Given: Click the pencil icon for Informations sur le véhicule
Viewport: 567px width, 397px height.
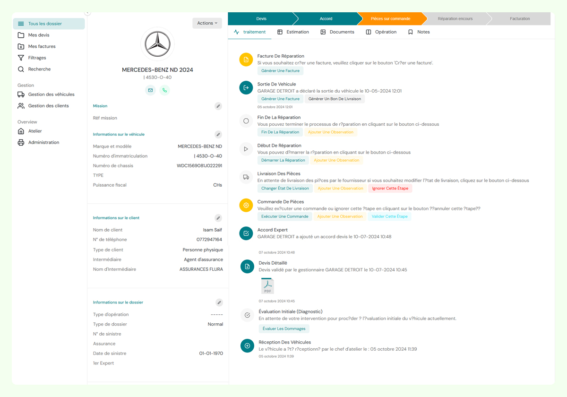Looking at the screenshot, I should (x=218, y=135).
